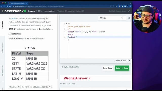Switch to the Submissions side tab
This screenshot has height=91, width=162.
3,48
